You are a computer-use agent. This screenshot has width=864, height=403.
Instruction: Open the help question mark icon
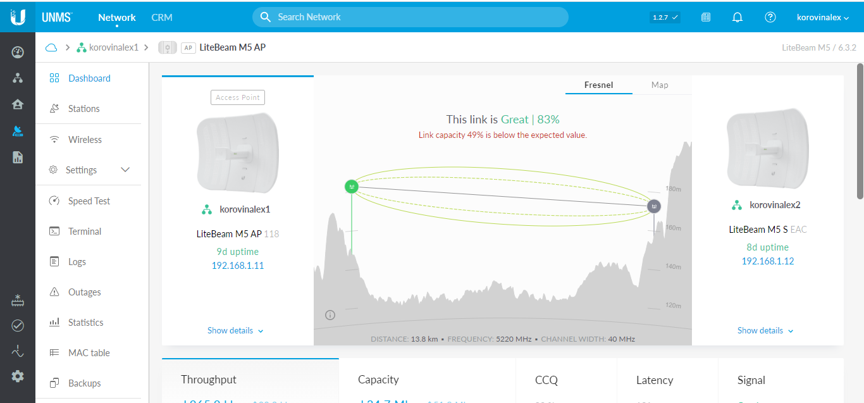(770, 18)
